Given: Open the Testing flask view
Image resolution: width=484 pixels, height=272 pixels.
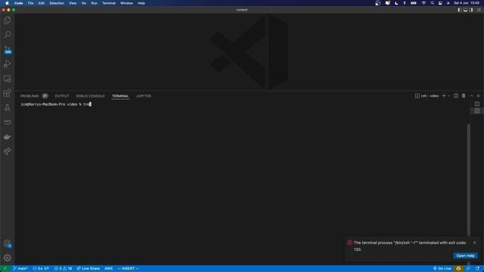Looking at the screenshot, I should pyautogui.click(x=8, y=107).
